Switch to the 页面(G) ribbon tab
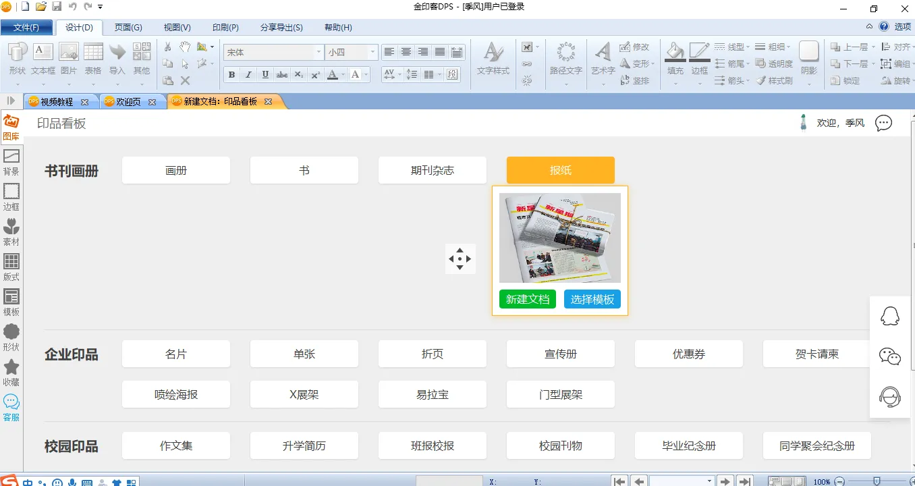The width and height of the screenshot is (915, 486). pos(128,28)
